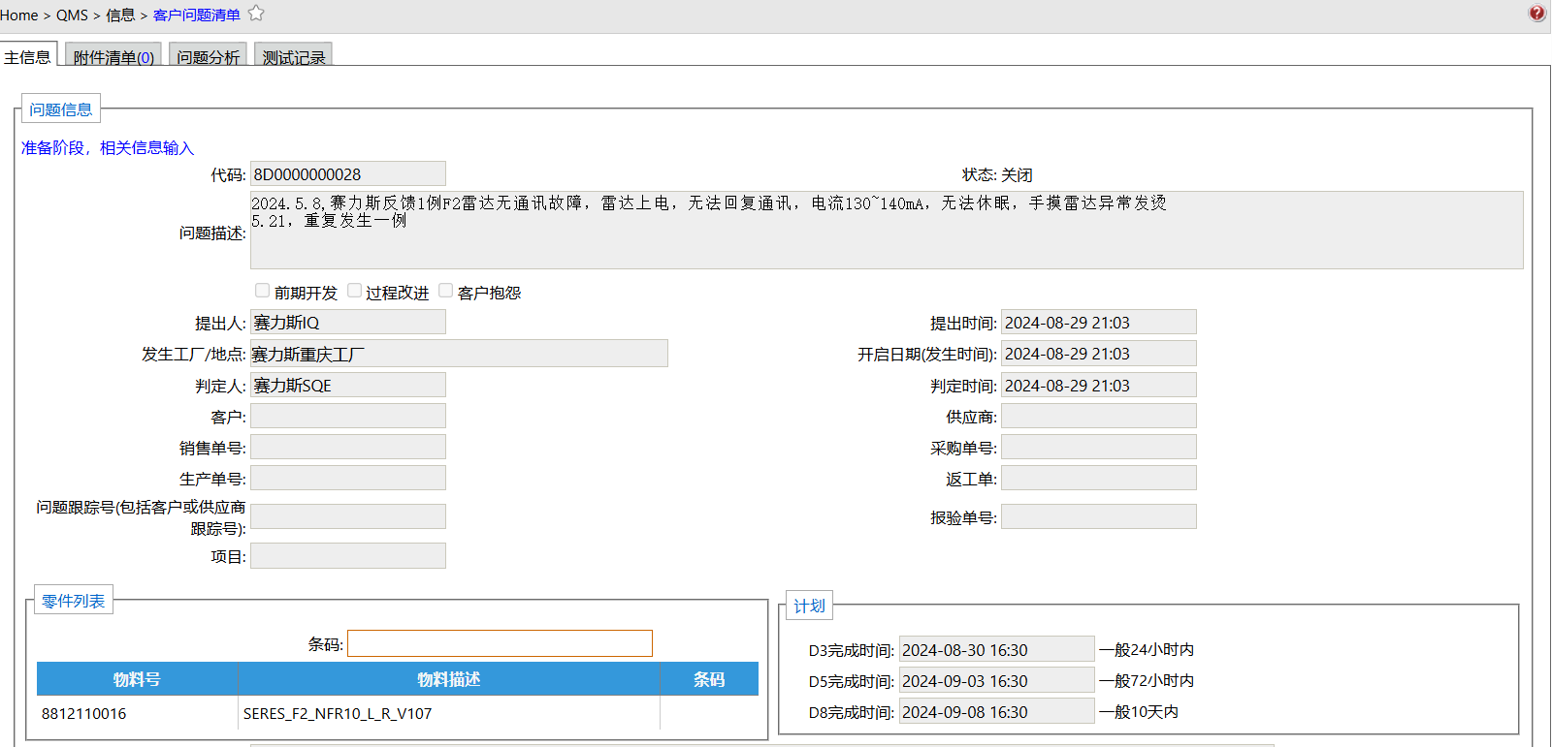Open the 测试记录 tab
The height and width of the screenshot is (747, 1552).
point(294,56)
